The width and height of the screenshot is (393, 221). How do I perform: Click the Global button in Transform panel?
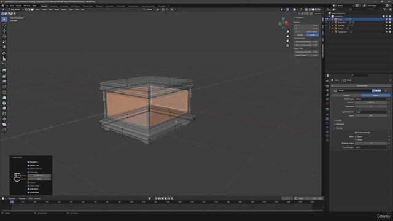pos(300,35)
